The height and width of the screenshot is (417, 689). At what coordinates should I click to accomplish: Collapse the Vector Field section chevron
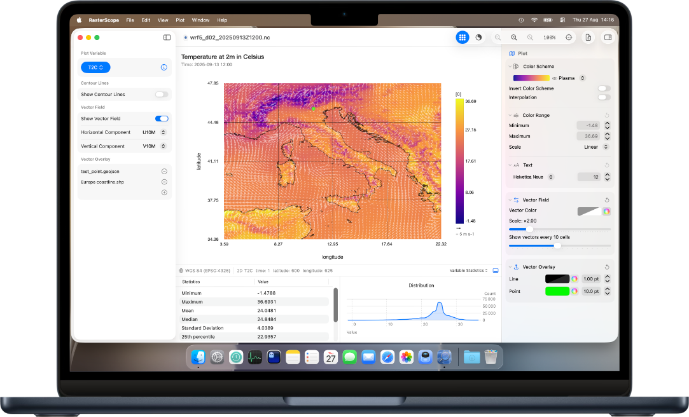(510, 200)
